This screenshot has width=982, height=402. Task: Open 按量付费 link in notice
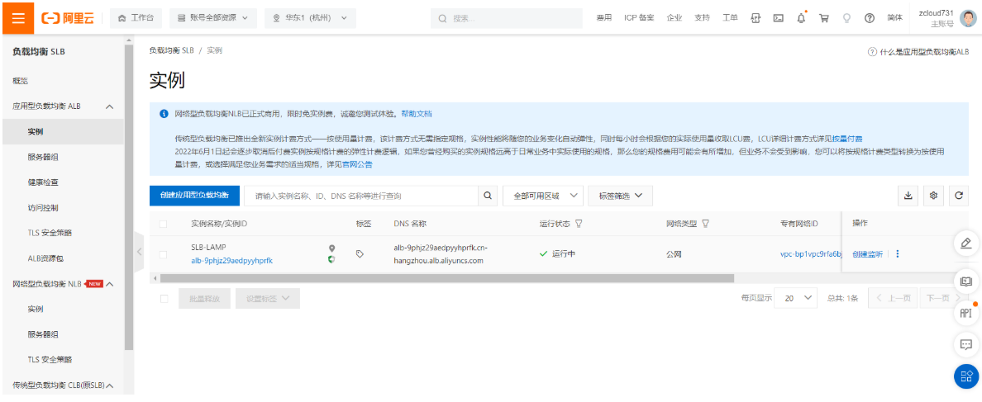(x=847, y=139)
